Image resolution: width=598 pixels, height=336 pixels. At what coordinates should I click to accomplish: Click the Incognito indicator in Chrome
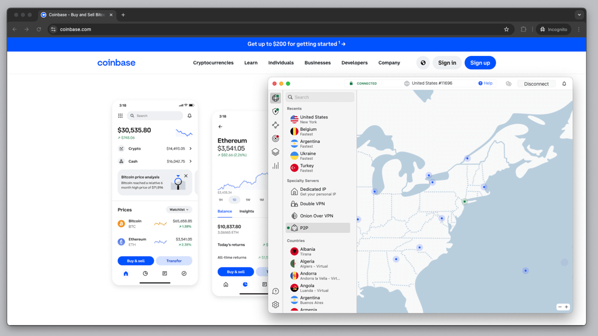point(554,29)
